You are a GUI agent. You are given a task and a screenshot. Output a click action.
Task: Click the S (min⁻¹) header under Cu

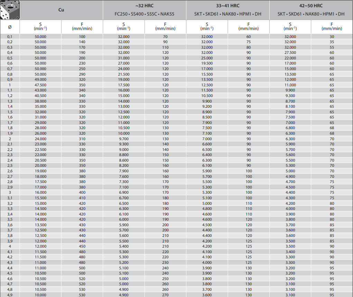(40, 27)
